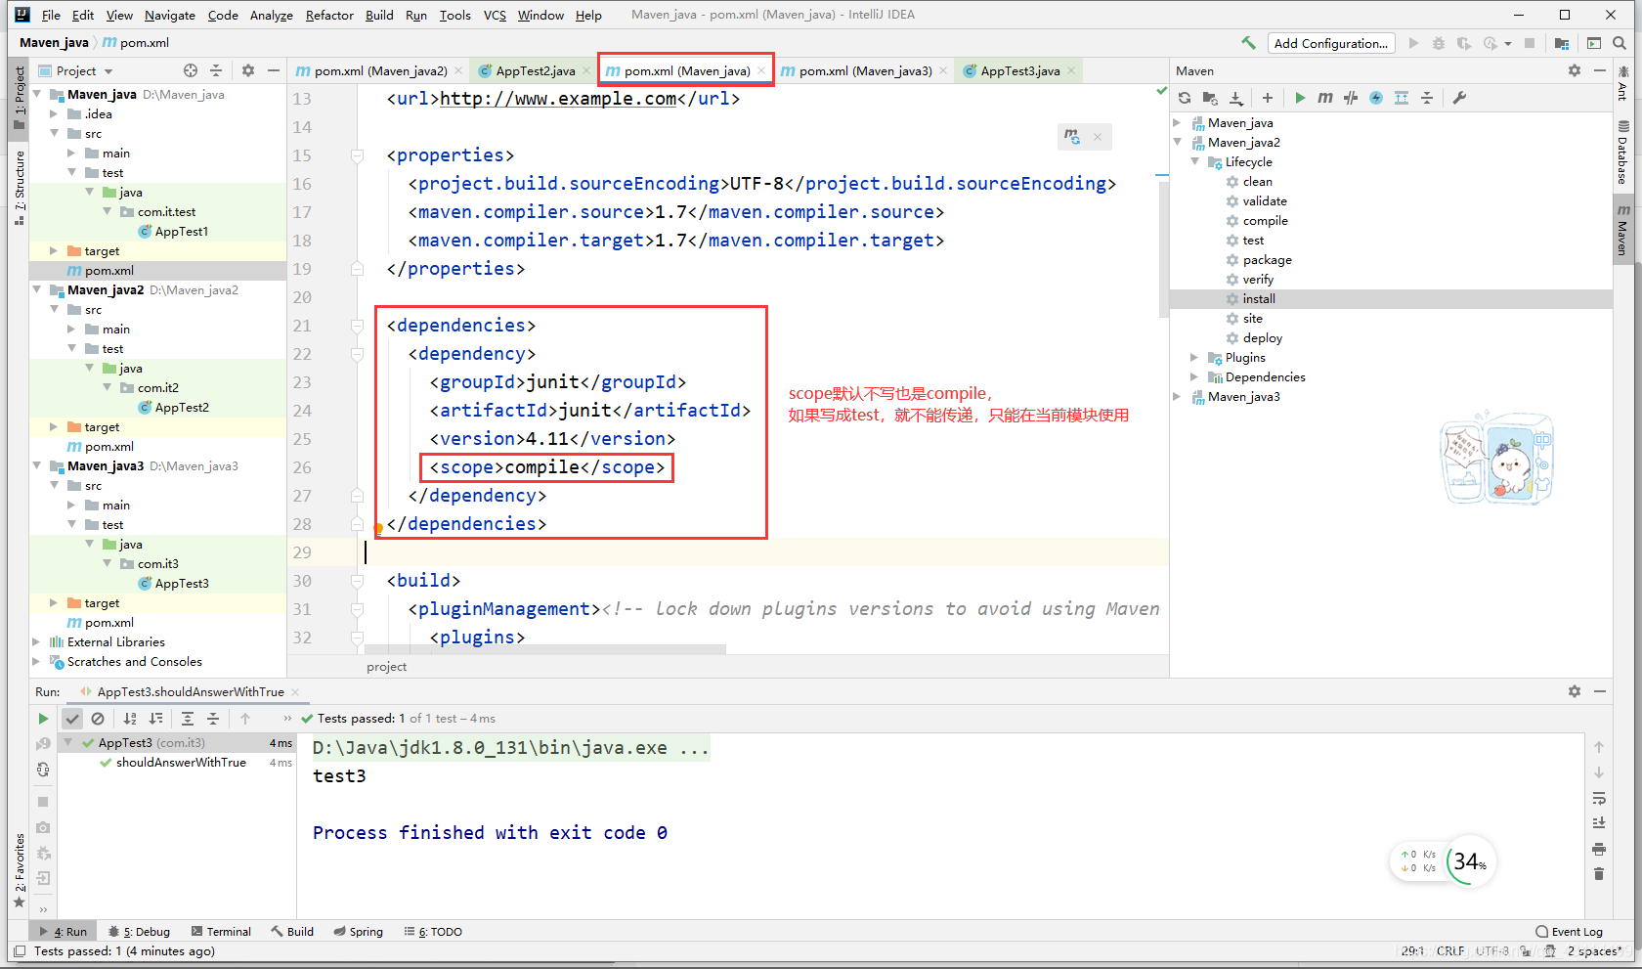
Task: Open the VCS menu
Action: (x=495, y=15)
